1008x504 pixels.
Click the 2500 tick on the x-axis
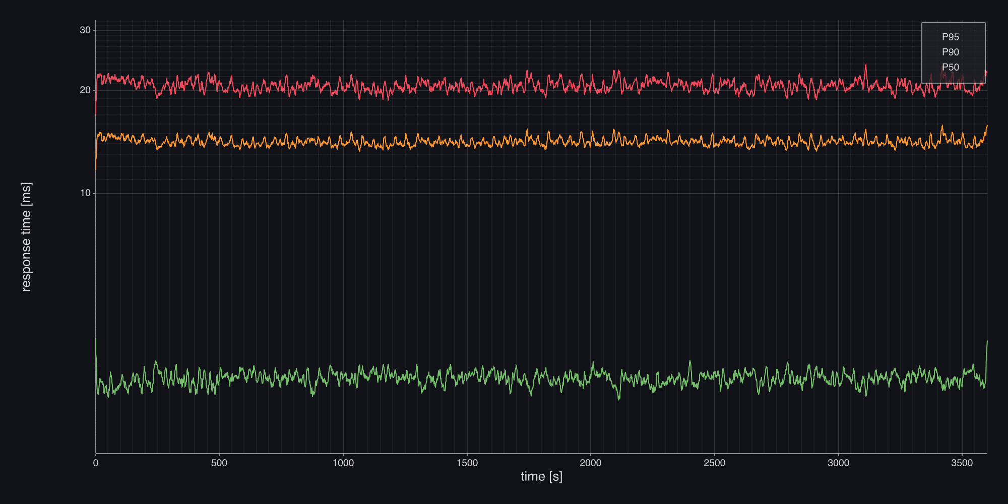(714, 463)
